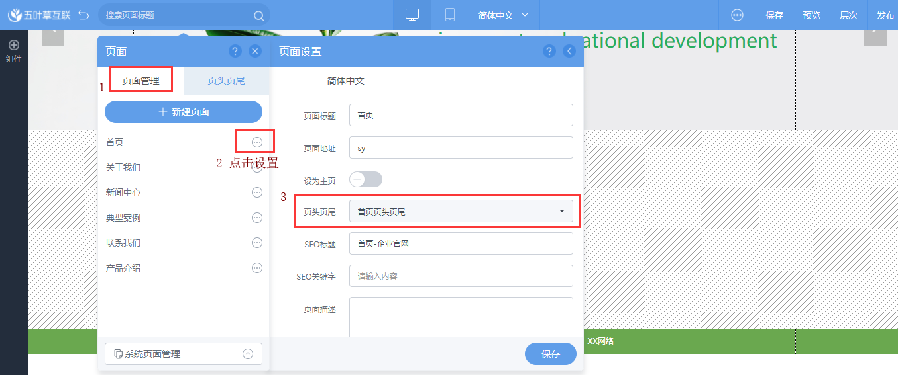This screenshot has height=375, width=898.
Task: Click the search magnifier icon
Action: [x=258, y=15]
